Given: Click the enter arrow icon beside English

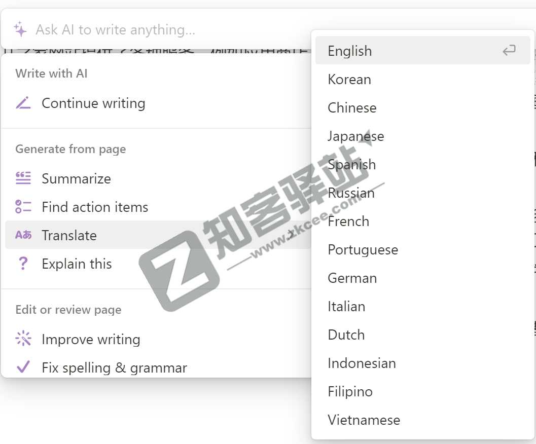Looking at the screenshot, I should pos(509,51).
